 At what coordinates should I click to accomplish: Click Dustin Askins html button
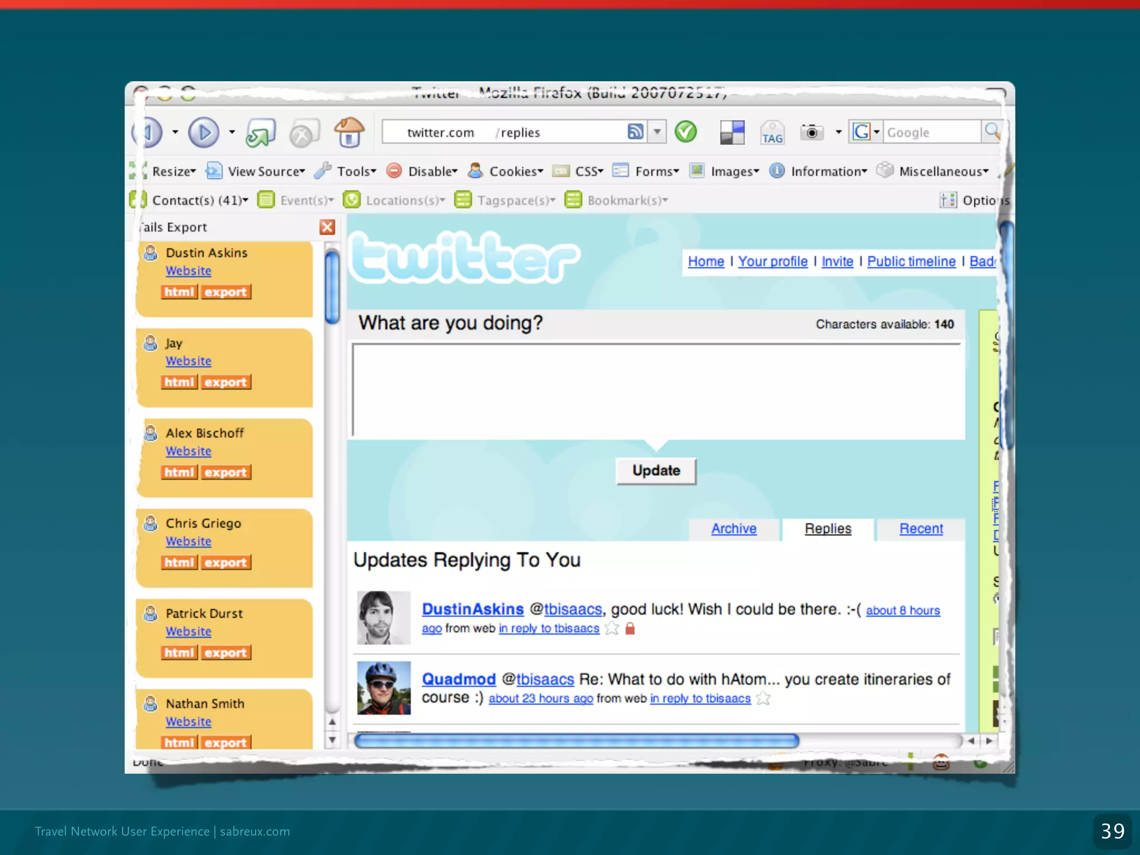tap(179, 292)
